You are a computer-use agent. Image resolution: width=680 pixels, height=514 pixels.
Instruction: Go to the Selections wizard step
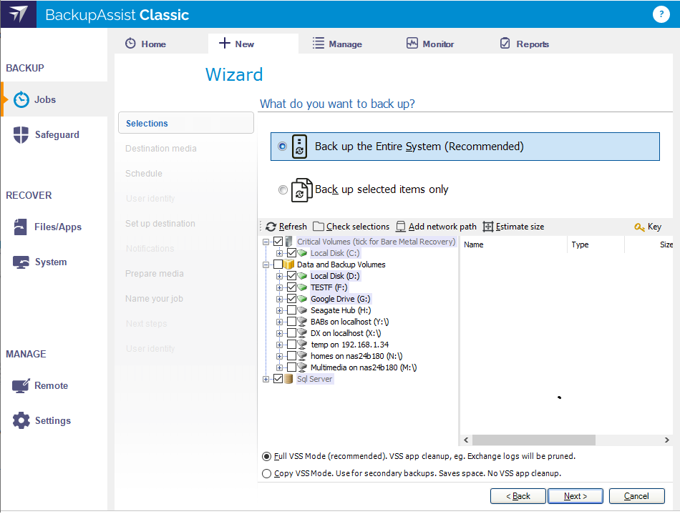tap(185, 124)
